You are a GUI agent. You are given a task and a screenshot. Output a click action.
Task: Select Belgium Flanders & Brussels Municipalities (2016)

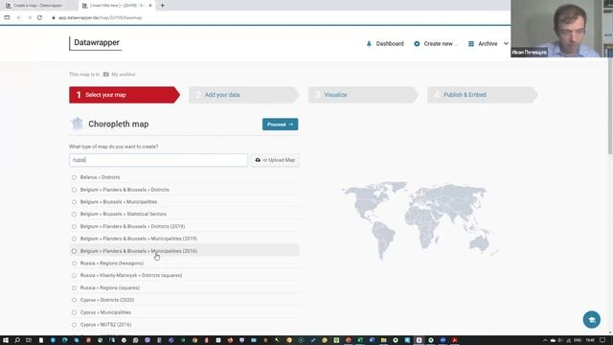pyautogui.click(x=74, y=251)
